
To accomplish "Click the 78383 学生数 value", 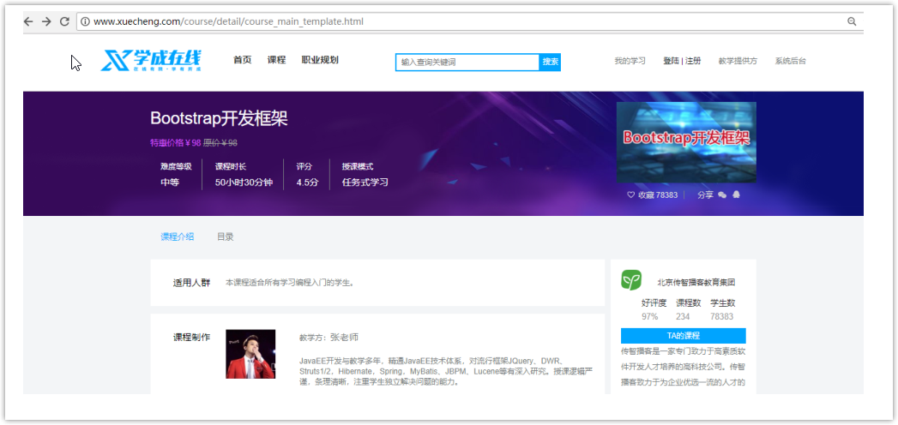I will pyautogui.click(x=721, y=316).
